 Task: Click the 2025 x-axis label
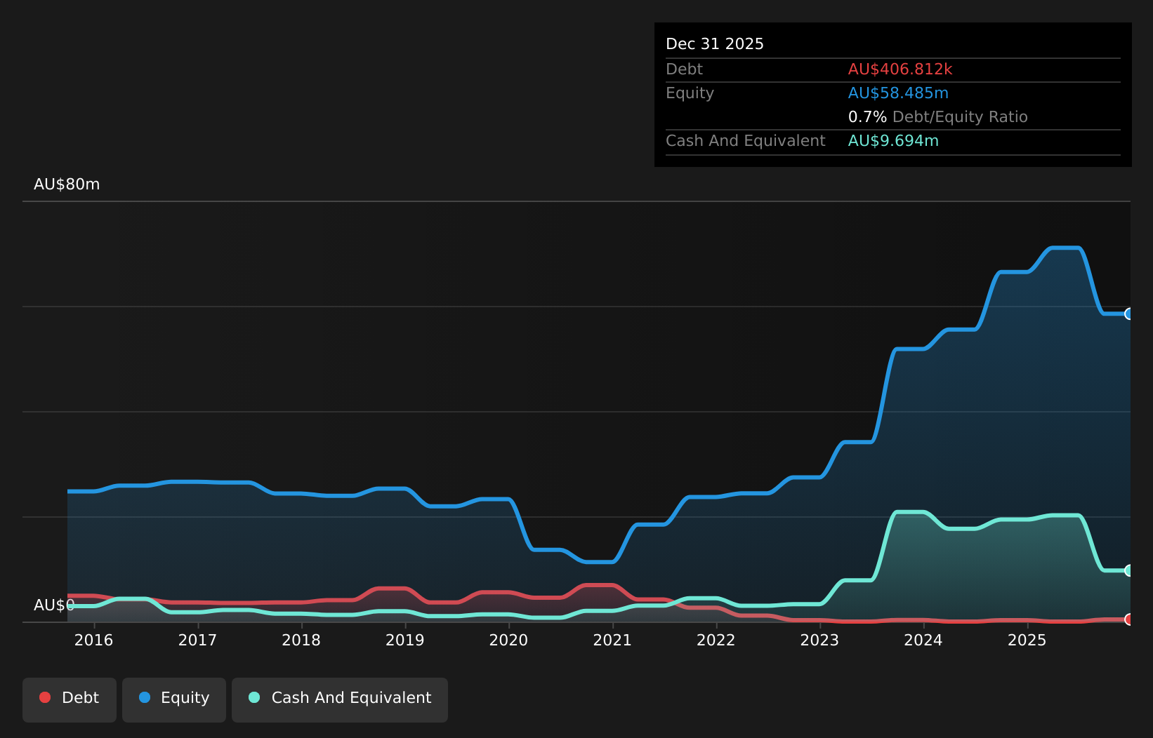pos(1027,640)
